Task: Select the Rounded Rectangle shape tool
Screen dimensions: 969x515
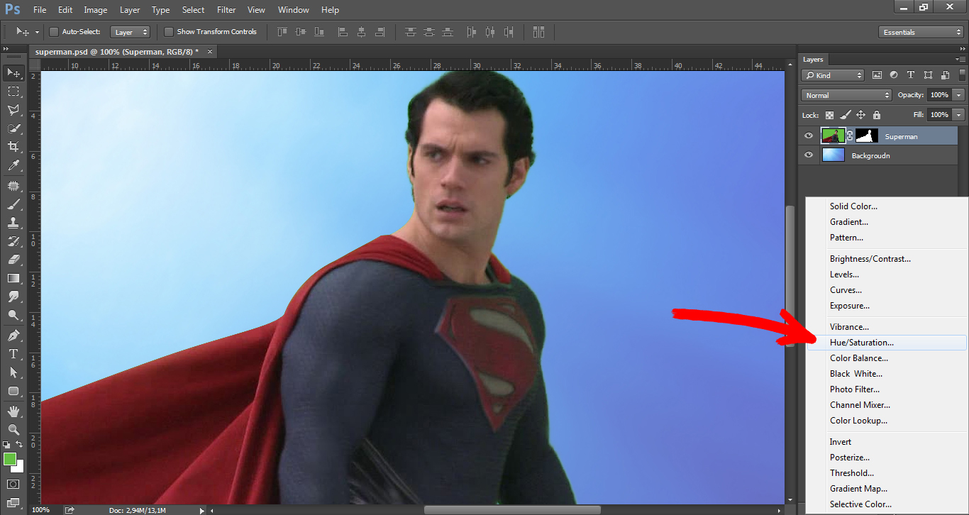Action: click(13, 391)
